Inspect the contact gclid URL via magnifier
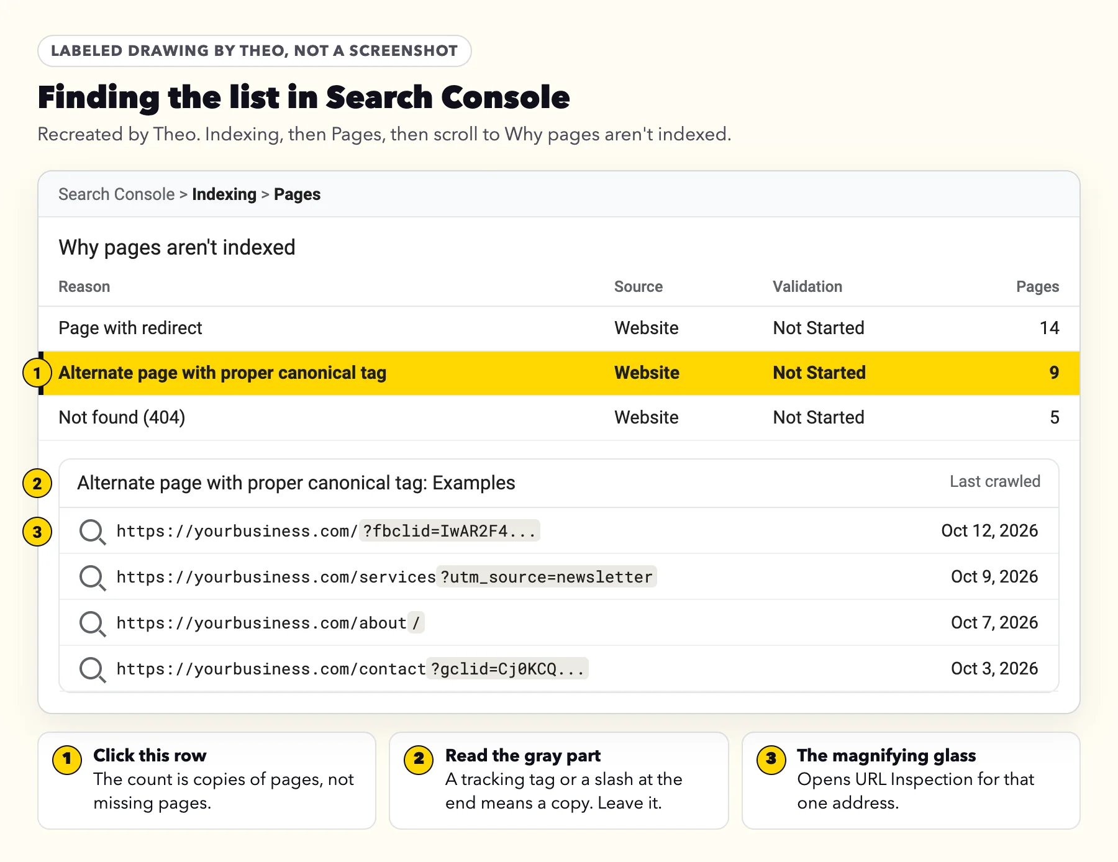Screen dimensions: 1118x862 coord(93,669)
